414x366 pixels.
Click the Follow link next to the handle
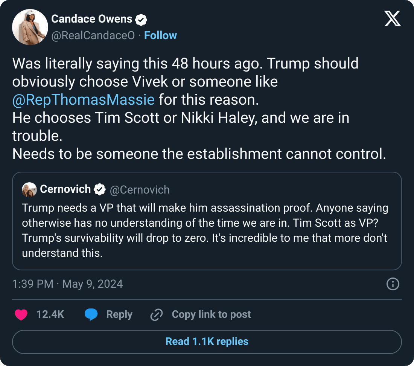161,35
